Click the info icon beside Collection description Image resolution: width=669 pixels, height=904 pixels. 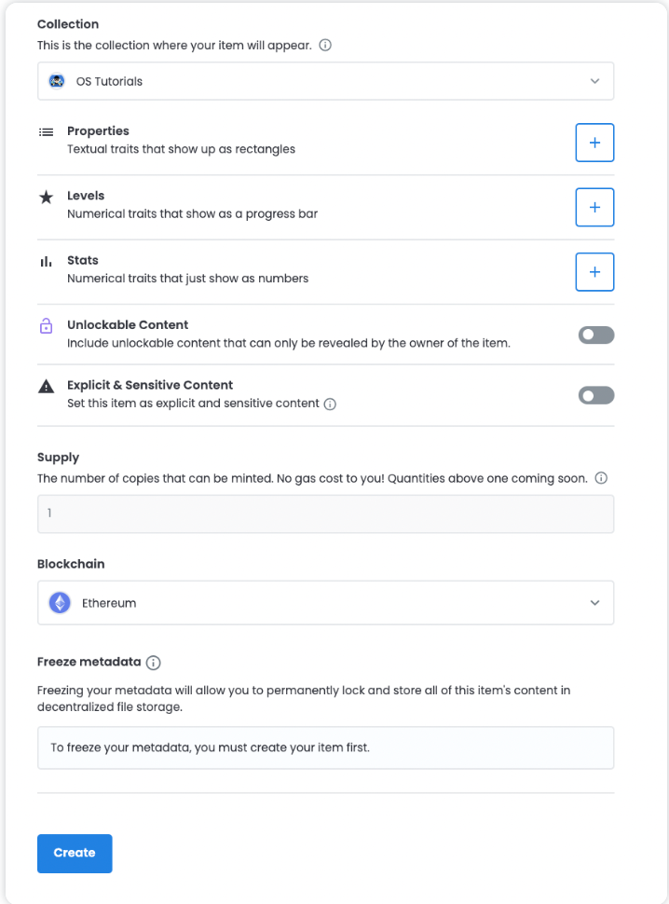coord(325,45)
